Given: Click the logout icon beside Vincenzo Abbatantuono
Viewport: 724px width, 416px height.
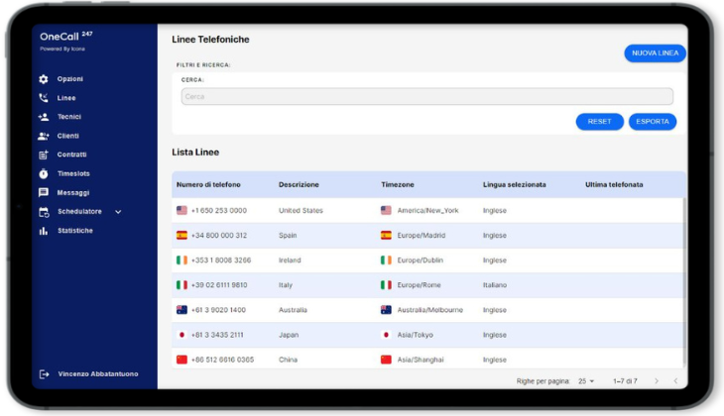Looking at the screenshot, I should (x=44, y=374).
